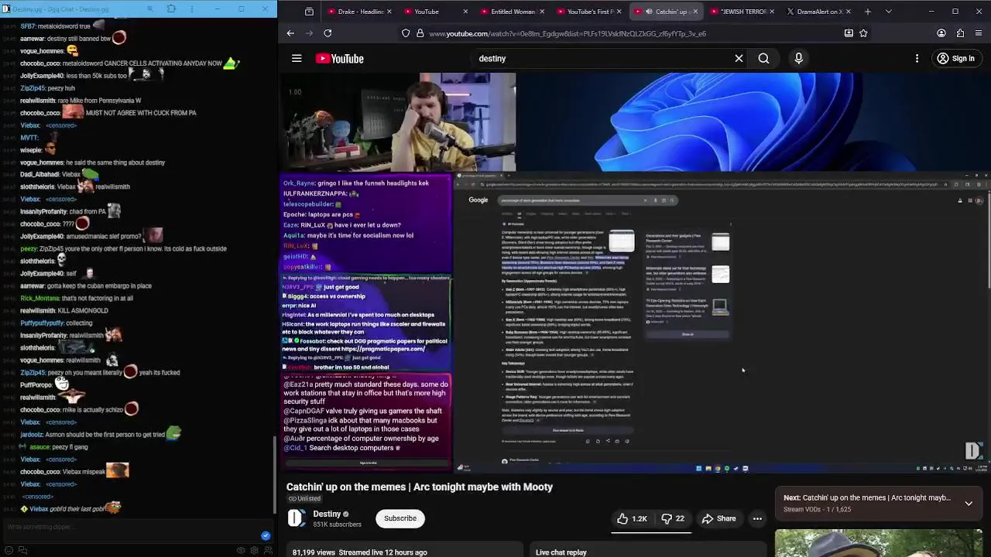Focus the 'Write something dipper' chat input
The width and height of the screenshot is (991, 557).
(x=132, y=528)
